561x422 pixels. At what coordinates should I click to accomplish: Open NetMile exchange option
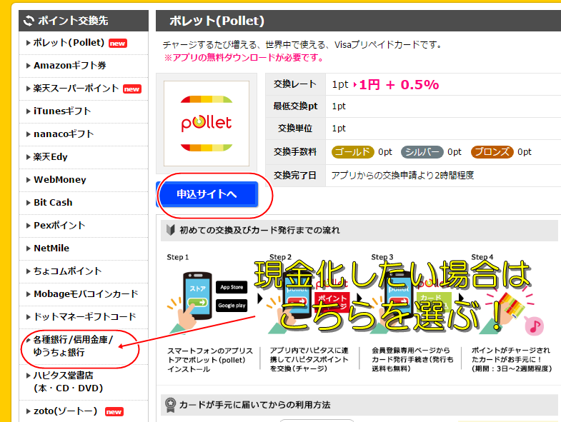51,248
